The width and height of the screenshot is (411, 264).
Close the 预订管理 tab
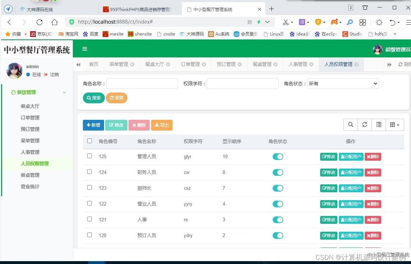pos(239,64)
